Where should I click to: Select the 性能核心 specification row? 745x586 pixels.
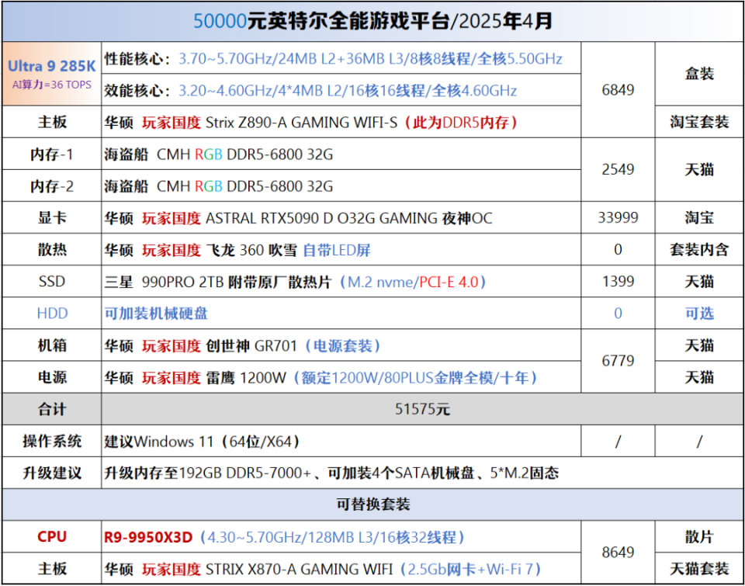[x=341, y=58]
